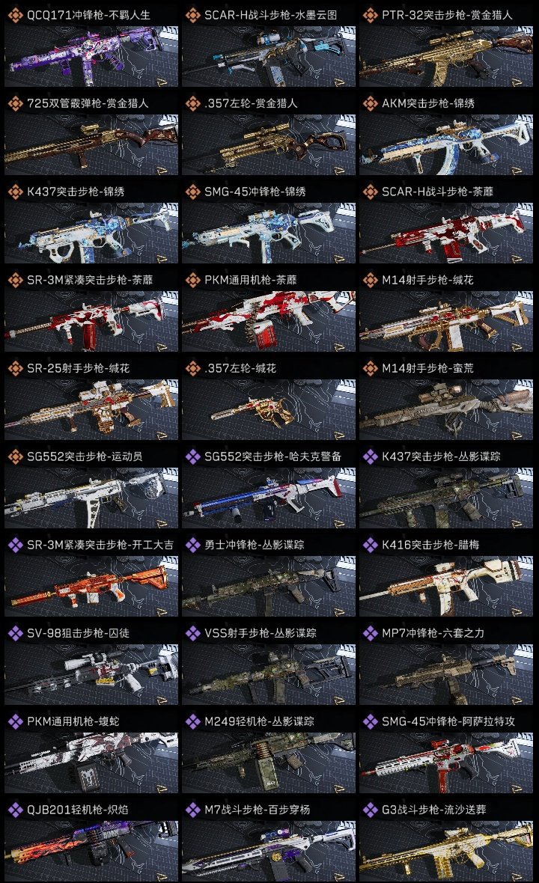Open the SR-3M紧凑突击步枪-开工大吉 orange rifle
Viewport: 539px width, 883px height.
[x=91, y=586]
